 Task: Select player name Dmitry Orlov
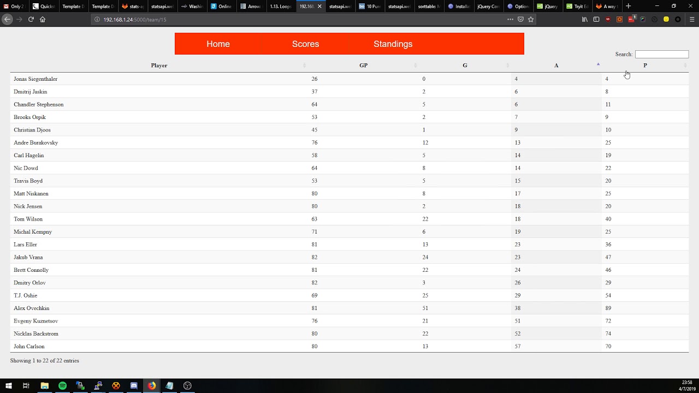pyautogui.click(x=29, y=283)
